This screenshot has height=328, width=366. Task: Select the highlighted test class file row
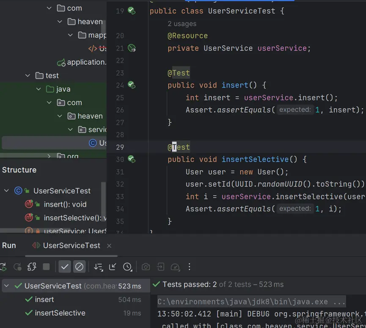[54, 143]
